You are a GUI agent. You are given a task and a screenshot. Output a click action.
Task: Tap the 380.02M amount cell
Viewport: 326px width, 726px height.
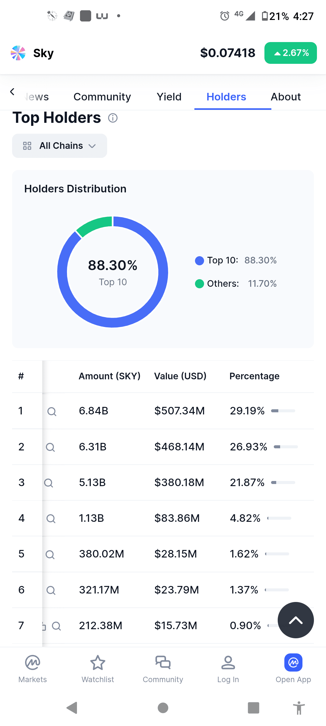point(102,554)
